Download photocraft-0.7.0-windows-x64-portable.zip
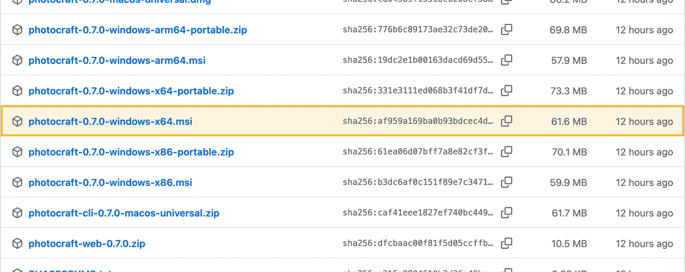Viewport: 685px width, 272px height. (131, 91)
